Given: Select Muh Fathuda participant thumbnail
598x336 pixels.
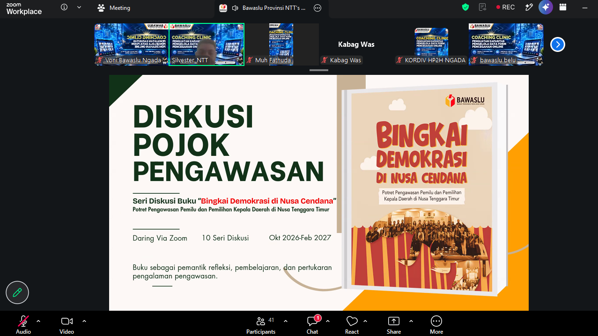Looking at the screenshot, I should click(281, 44).
